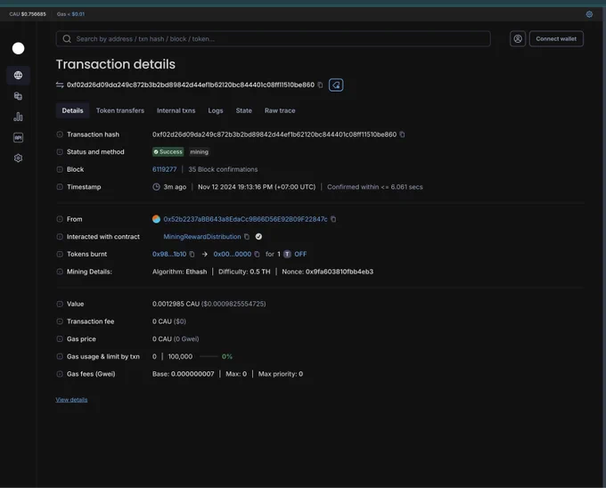The image size is (606, 488).
Task: Open the Raw trace tab
Action: coord(280,110)
